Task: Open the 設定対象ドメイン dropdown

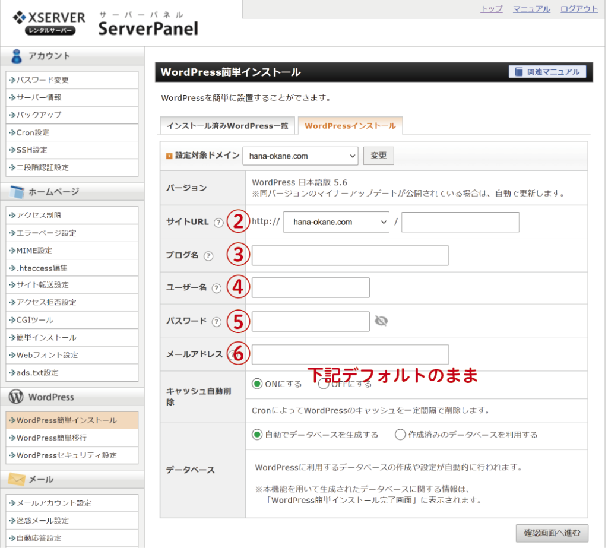Action: point(300,156)
